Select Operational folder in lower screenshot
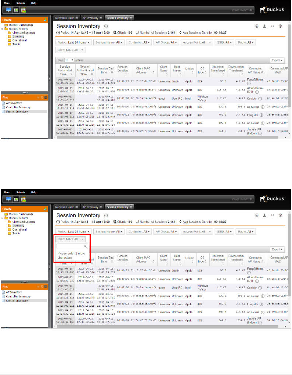Image resolution: width=292 pixels, height=375 pixels. pyautogui.click(x=20, y=229)
